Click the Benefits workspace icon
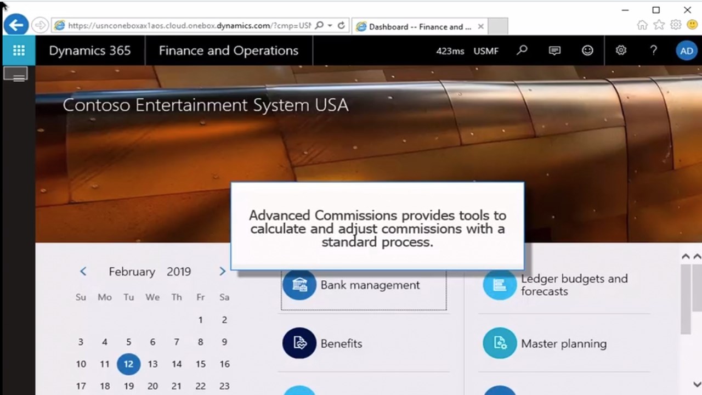 coord(299,343)
